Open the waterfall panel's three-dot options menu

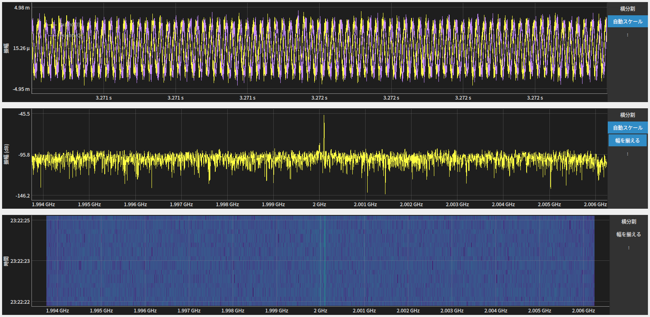click(x=628, y=248)
